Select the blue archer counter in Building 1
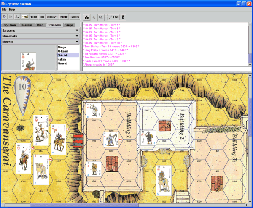253x208 pixels. click(110, 139)
